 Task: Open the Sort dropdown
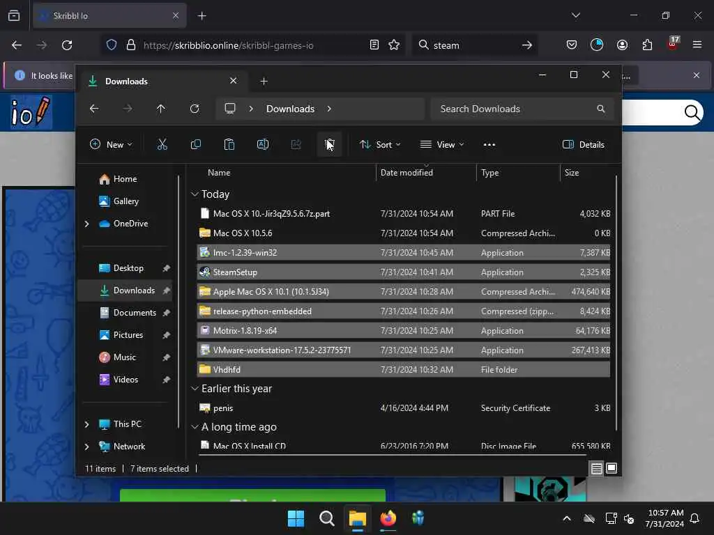point(380,145)
